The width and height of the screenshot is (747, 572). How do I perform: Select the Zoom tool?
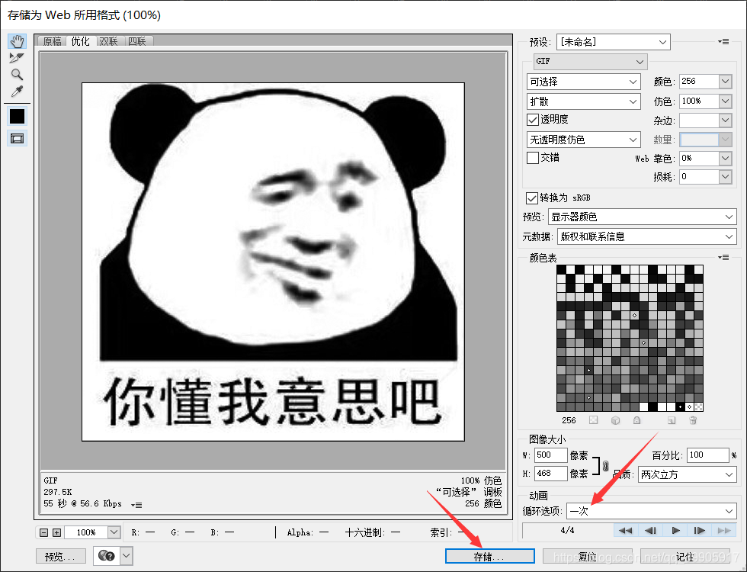[x=17, y=75]
